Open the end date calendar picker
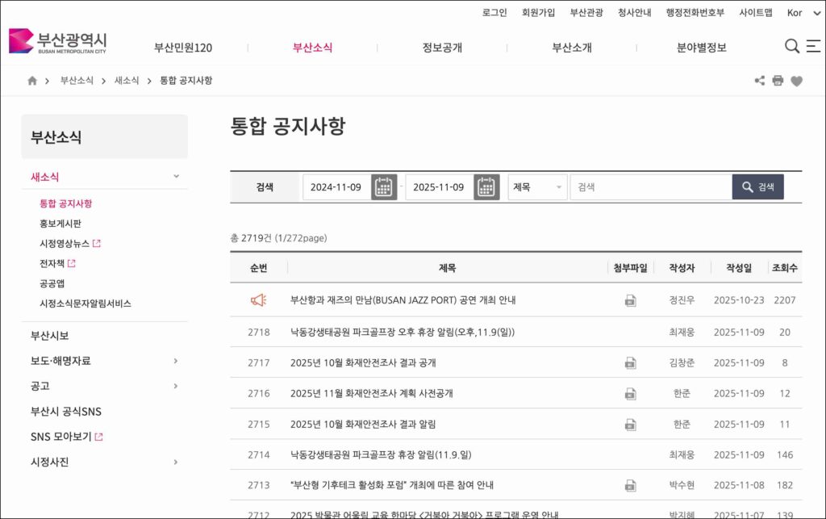Image resolution: width=826 pixels, height=519 pixels. click(x=486, y=187)
